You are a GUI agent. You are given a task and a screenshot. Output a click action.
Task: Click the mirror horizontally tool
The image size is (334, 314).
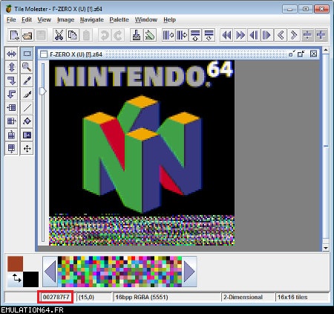click(11, 54)
